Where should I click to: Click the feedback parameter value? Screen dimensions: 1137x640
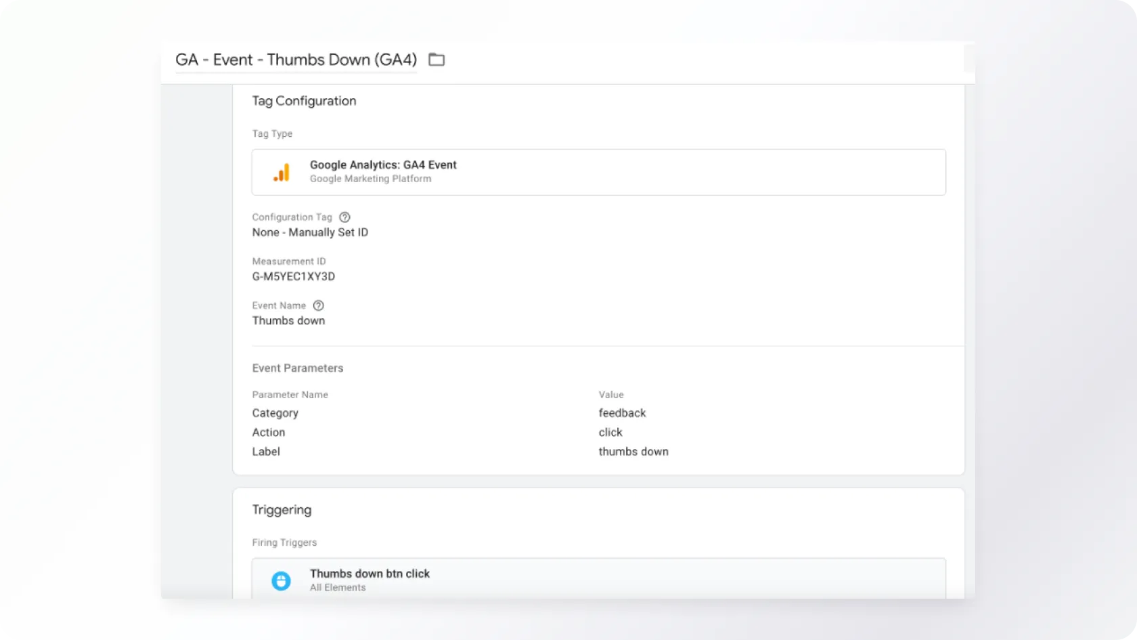622,413
